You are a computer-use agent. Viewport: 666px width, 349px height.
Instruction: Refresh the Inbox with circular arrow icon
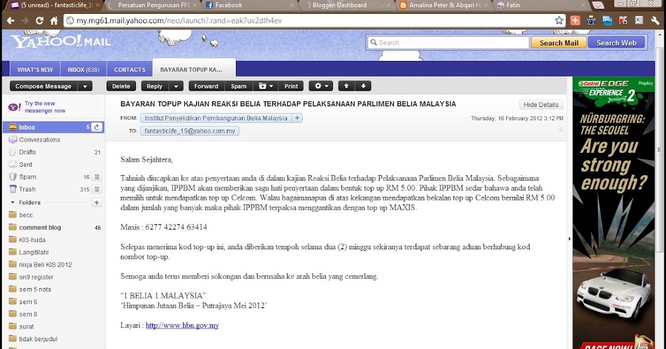(97, 127)
